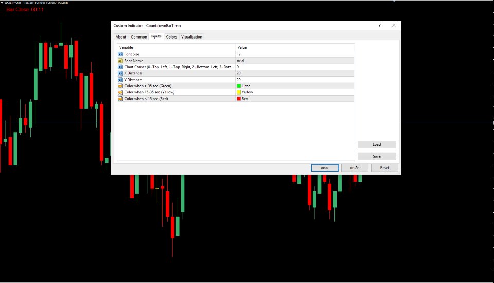Viewport: 494px width, 283px height.
Task: Click the Red color swatch
Action: tap(239, 99)
